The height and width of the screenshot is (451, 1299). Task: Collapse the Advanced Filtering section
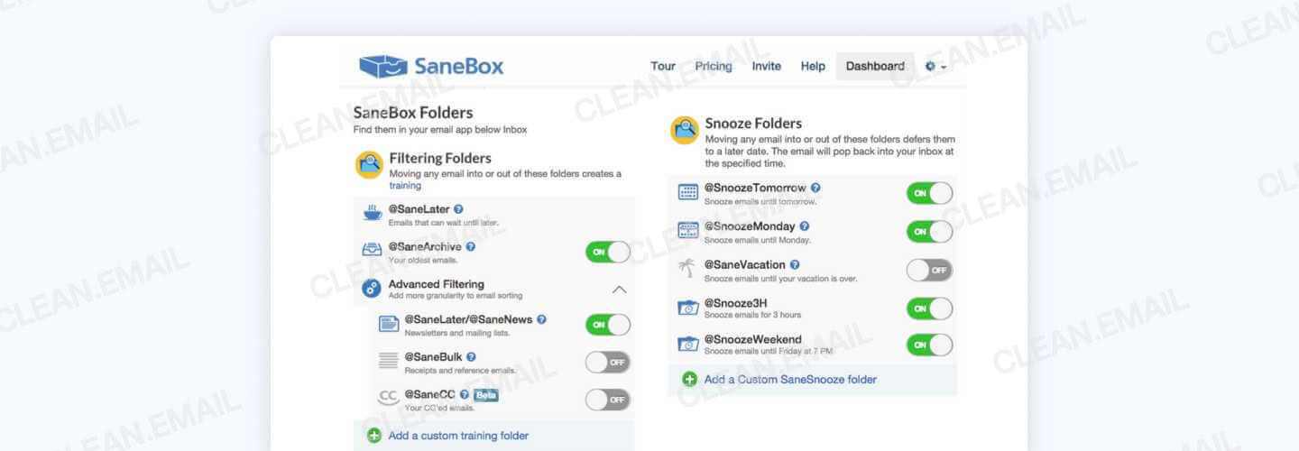619,290
